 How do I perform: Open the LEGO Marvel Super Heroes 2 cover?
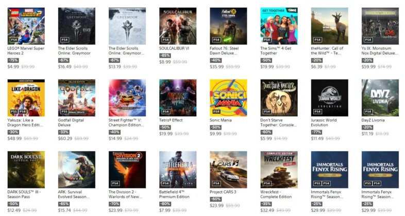click(26, 26)
